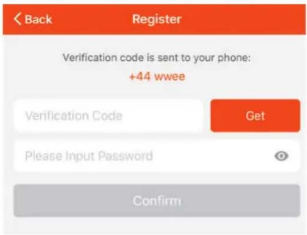Click the Verification Code placeholder text
Screen dimensions: 307x235
74,116
